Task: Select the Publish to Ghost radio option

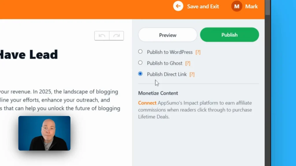Action: (140, 63)
